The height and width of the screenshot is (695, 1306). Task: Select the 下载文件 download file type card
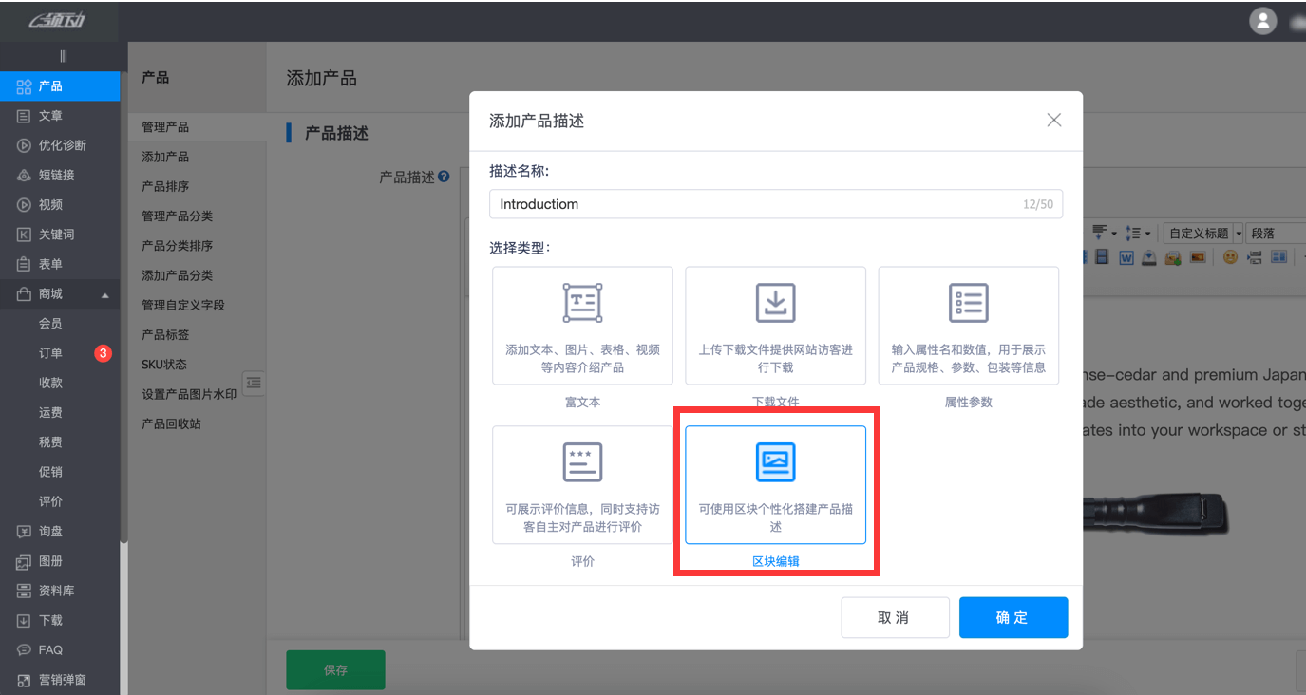pyautogui.click(x=775, y=325)
